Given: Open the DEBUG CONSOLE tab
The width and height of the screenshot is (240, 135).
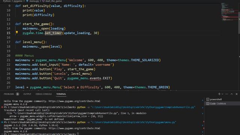Looking at the screenshot, I should coord(43,94).
